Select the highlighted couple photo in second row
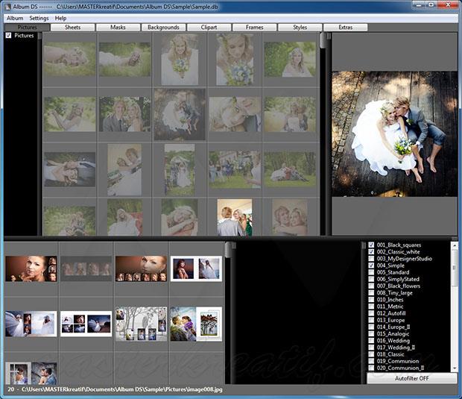 click(x=180, y=114)
